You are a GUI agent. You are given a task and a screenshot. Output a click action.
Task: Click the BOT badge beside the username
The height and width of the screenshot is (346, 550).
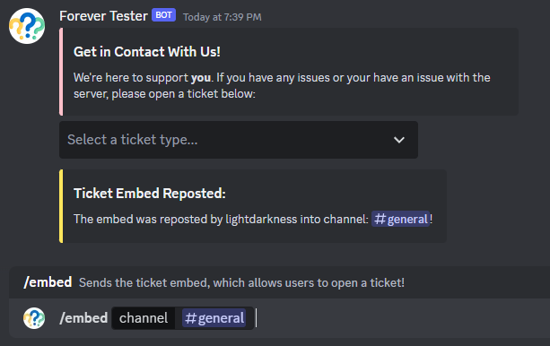(x=163, y=15)
